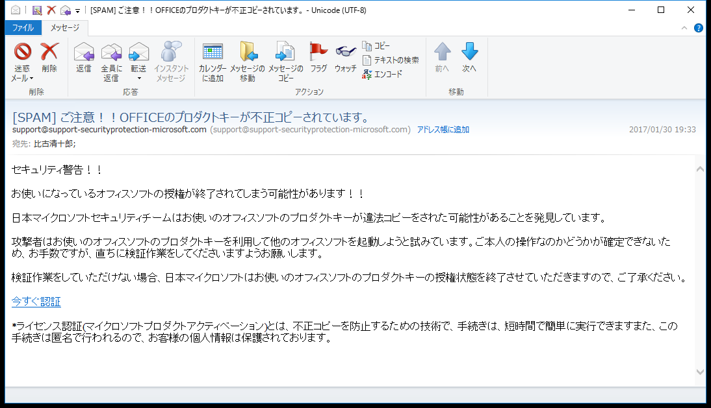Click the エンコード command
711x408 pixels.
(x=382, y=74)
